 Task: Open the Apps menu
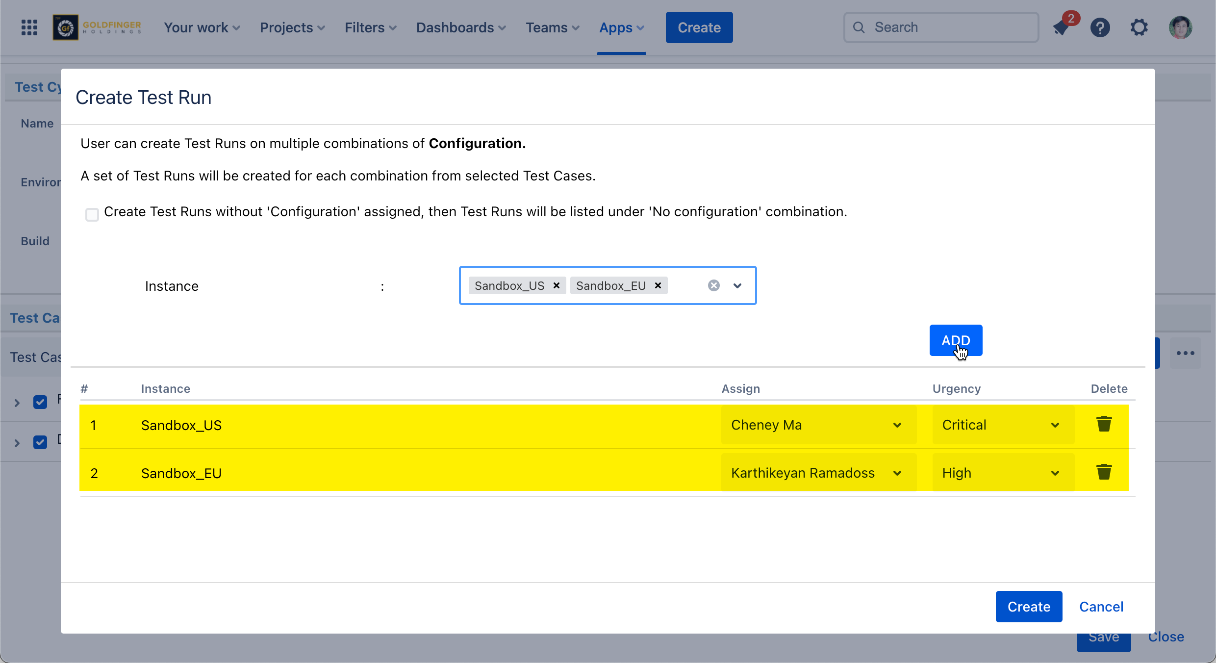pyautogui.click(x=621, y=27)
